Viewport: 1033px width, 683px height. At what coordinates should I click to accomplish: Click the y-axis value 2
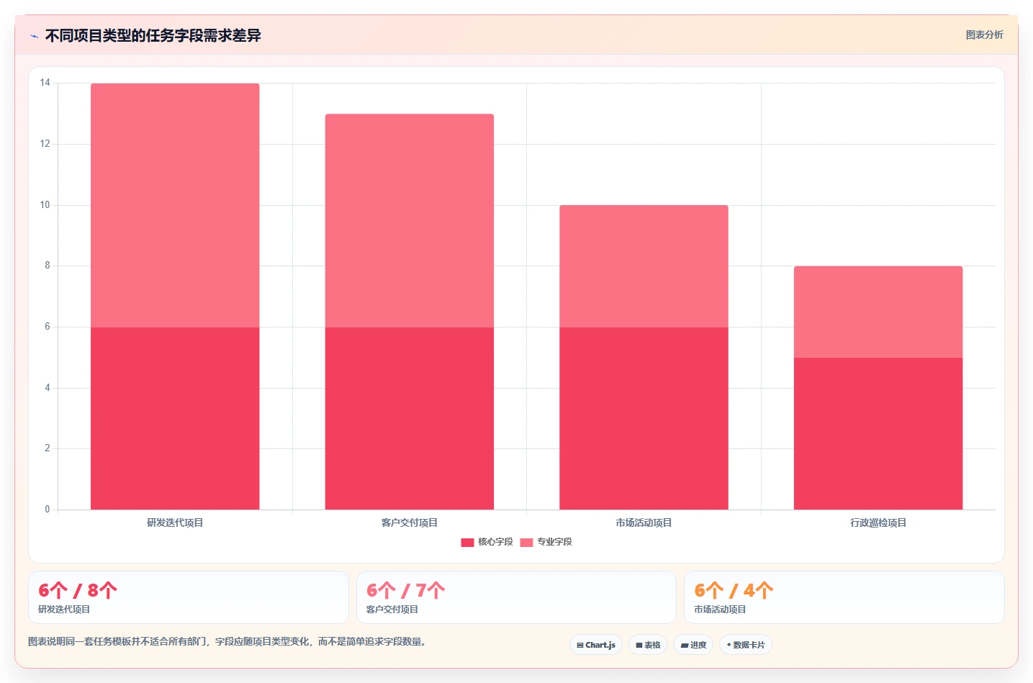(48, 448)
